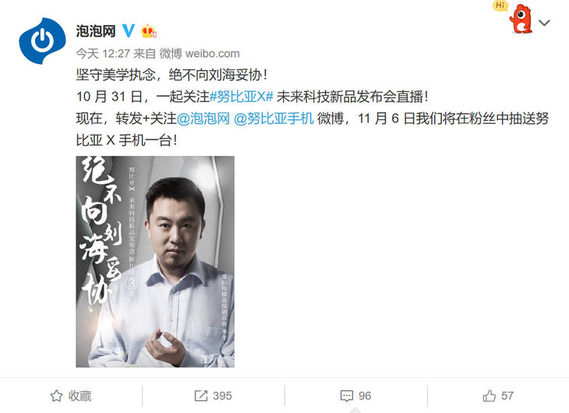This screenshot has height=413, width=569.
Task: Open the 泡泡网 account name
Action: [96, 31]
